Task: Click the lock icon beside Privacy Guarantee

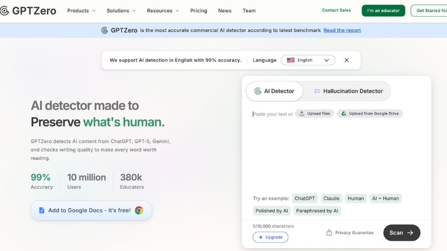Action: pos(329,233)
